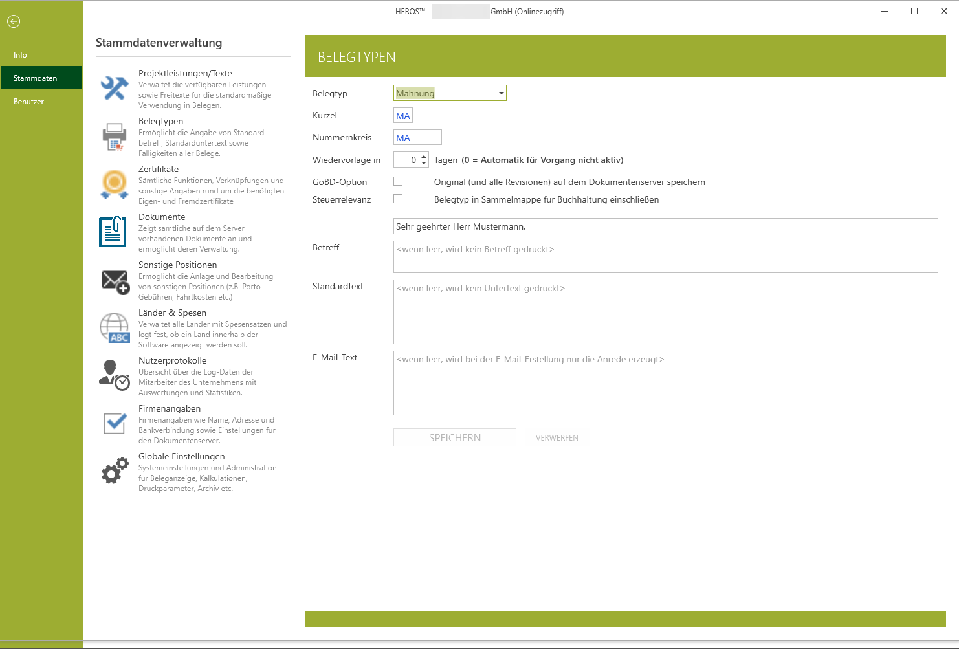Select the Dokumente clipboard icon

(x=113, y=232)
